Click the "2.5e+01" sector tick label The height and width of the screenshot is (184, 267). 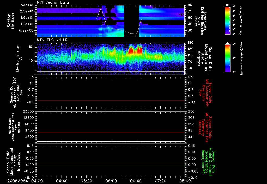[x=27, y=11]
